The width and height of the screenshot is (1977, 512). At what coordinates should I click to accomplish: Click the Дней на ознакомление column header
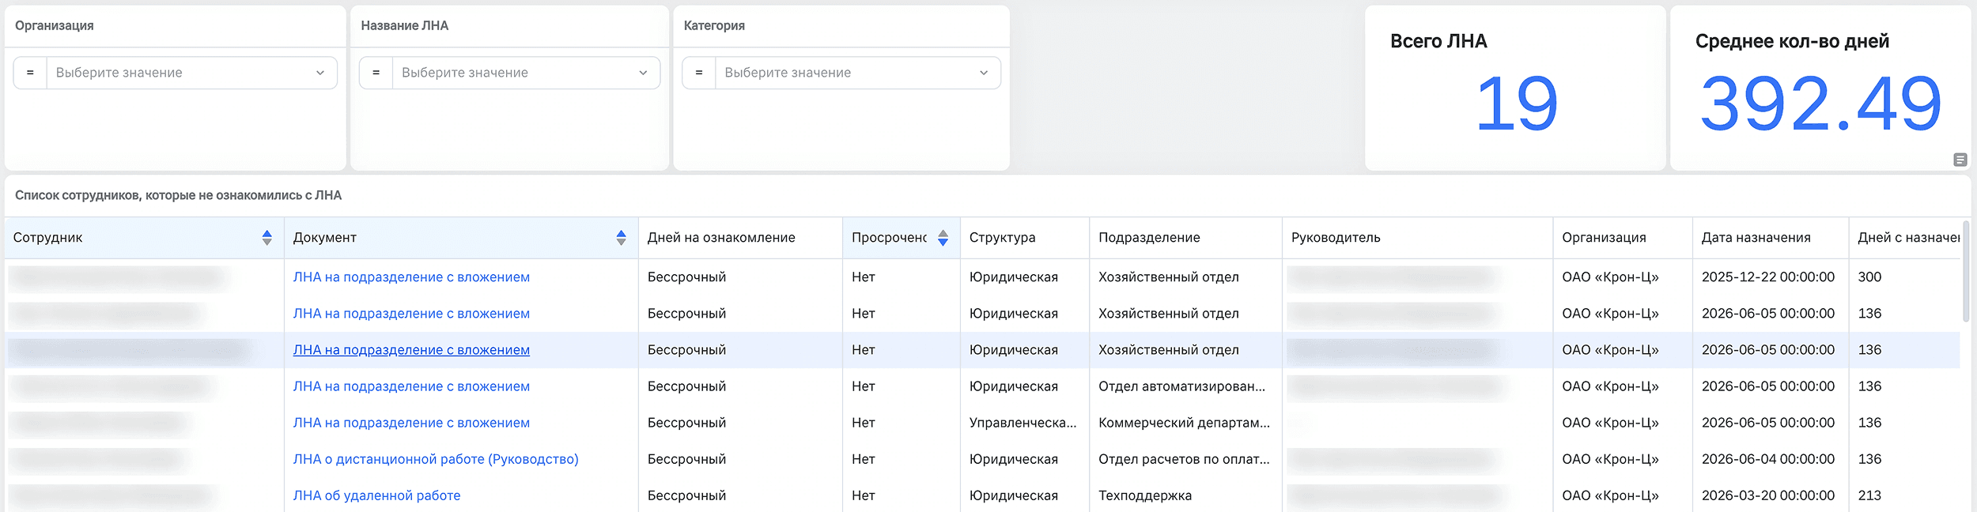[740, 238]
